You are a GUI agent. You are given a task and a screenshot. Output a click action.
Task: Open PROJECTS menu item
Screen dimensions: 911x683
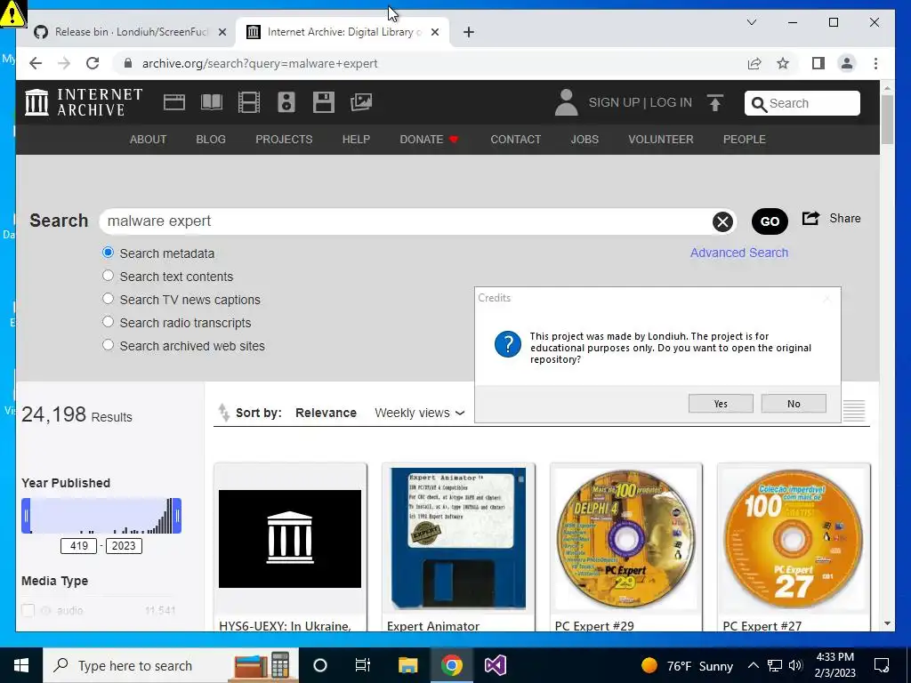[x=284, y=140]
